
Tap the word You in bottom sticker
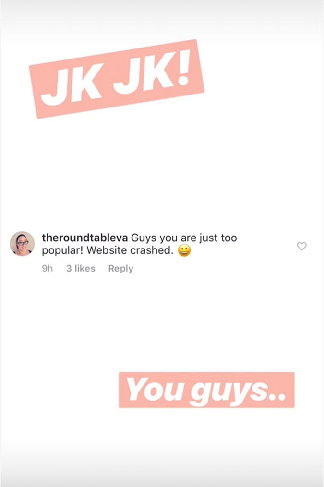(155, 389)
